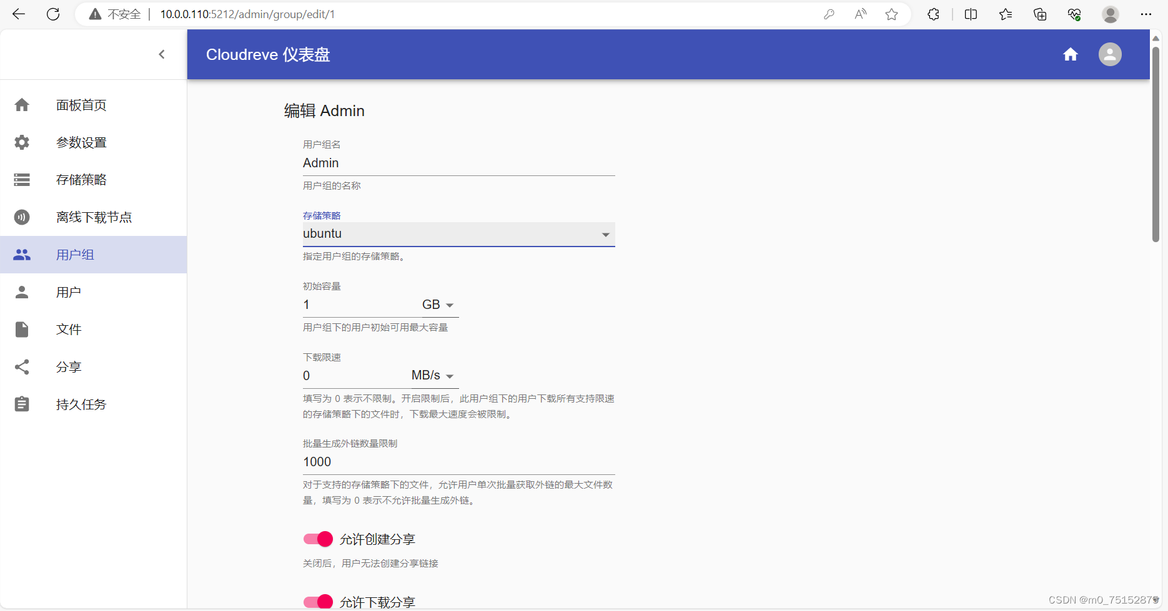Click the 用户组名 field containing Admin
The image size is (1168, 611).
(x=458, y=163)
